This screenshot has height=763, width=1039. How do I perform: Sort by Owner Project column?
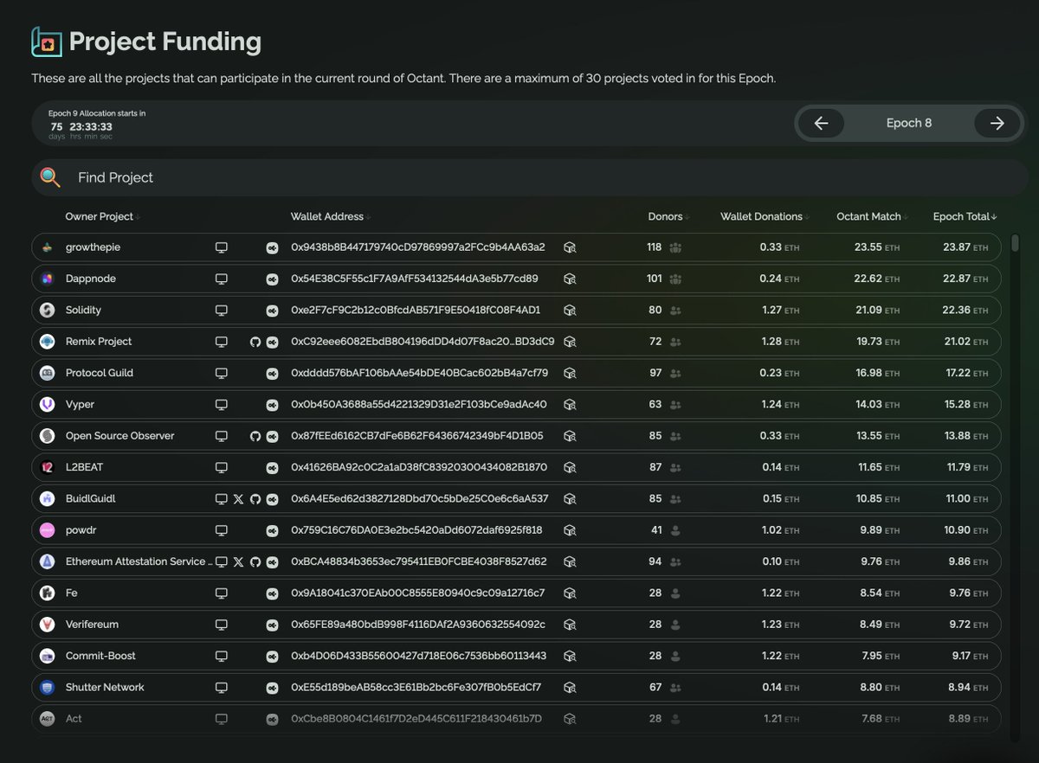point(102,216)
